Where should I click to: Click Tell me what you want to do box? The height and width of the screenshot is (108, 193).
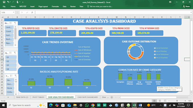[x=100, y=7]
